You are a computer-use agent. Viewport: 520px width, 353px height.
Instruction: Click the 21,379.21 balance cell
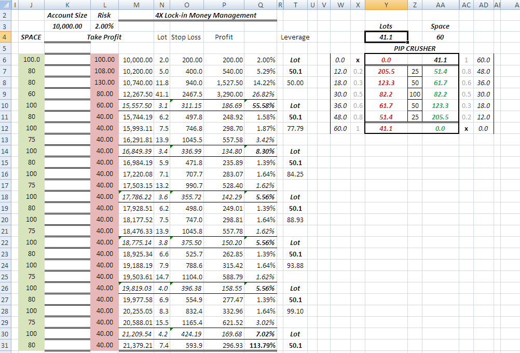tap(136, 345)
